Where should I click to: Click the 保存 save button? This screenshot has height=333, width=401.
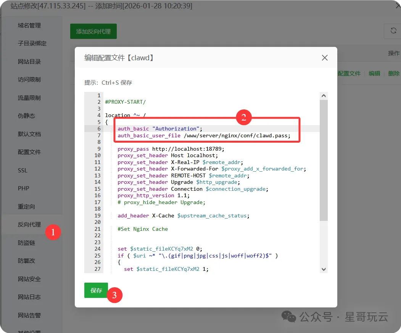[x=96, y=290]
